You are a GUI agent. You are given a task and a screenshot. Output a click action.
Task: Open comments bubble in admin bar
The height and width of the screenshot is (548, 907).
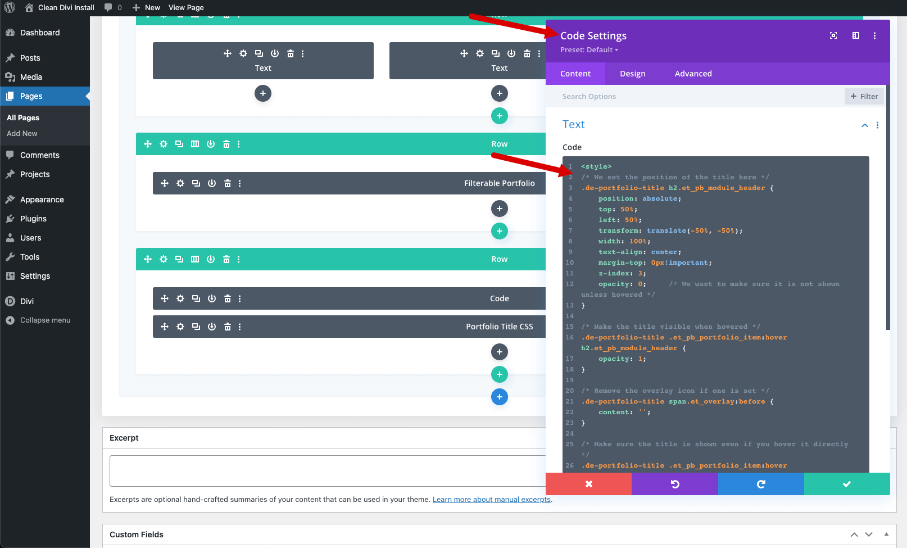(113, 7)
